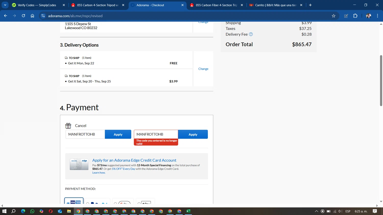Screen dimensions: 383x215
Task: Click Apply next to the invalid code field
Action: [x=193, y=134]
